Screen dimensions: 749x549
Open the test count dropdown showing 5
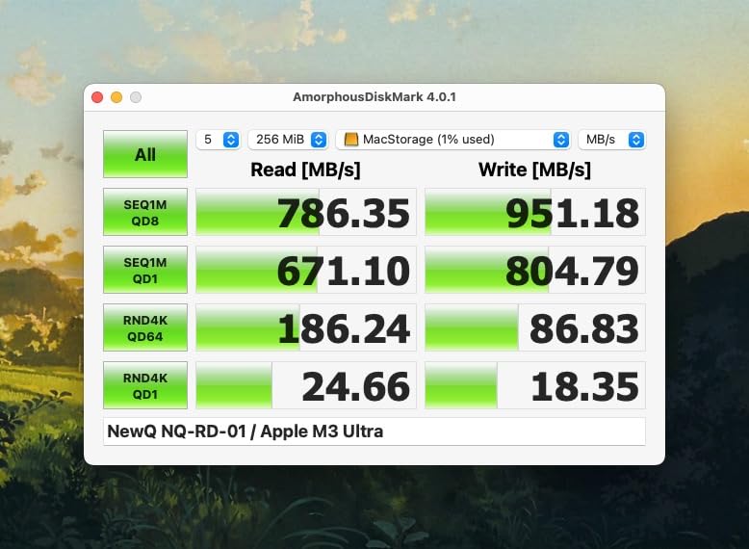[218, 140]
